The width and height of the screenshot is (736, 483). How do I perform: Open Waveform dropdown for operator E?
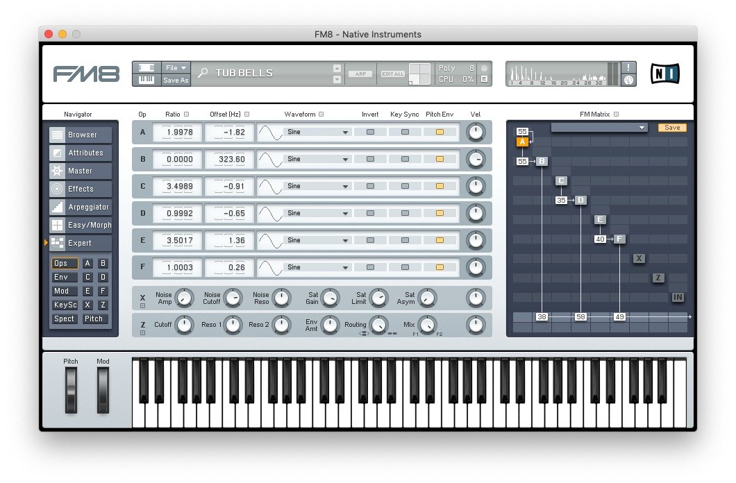pos(318,240)
